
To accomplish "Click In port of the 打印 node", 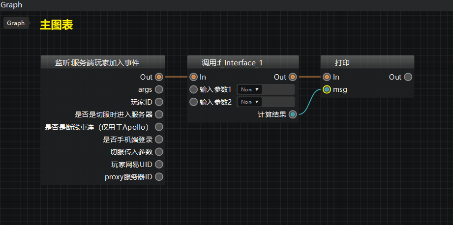I will pos(327,77).
